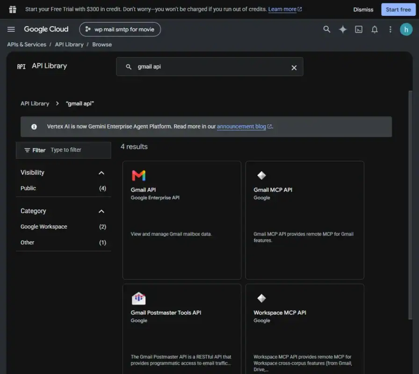This screenshot has width=419, height=374.
Task: Click Google Enterprise API subtitle
Action: [x=155, y=198]
